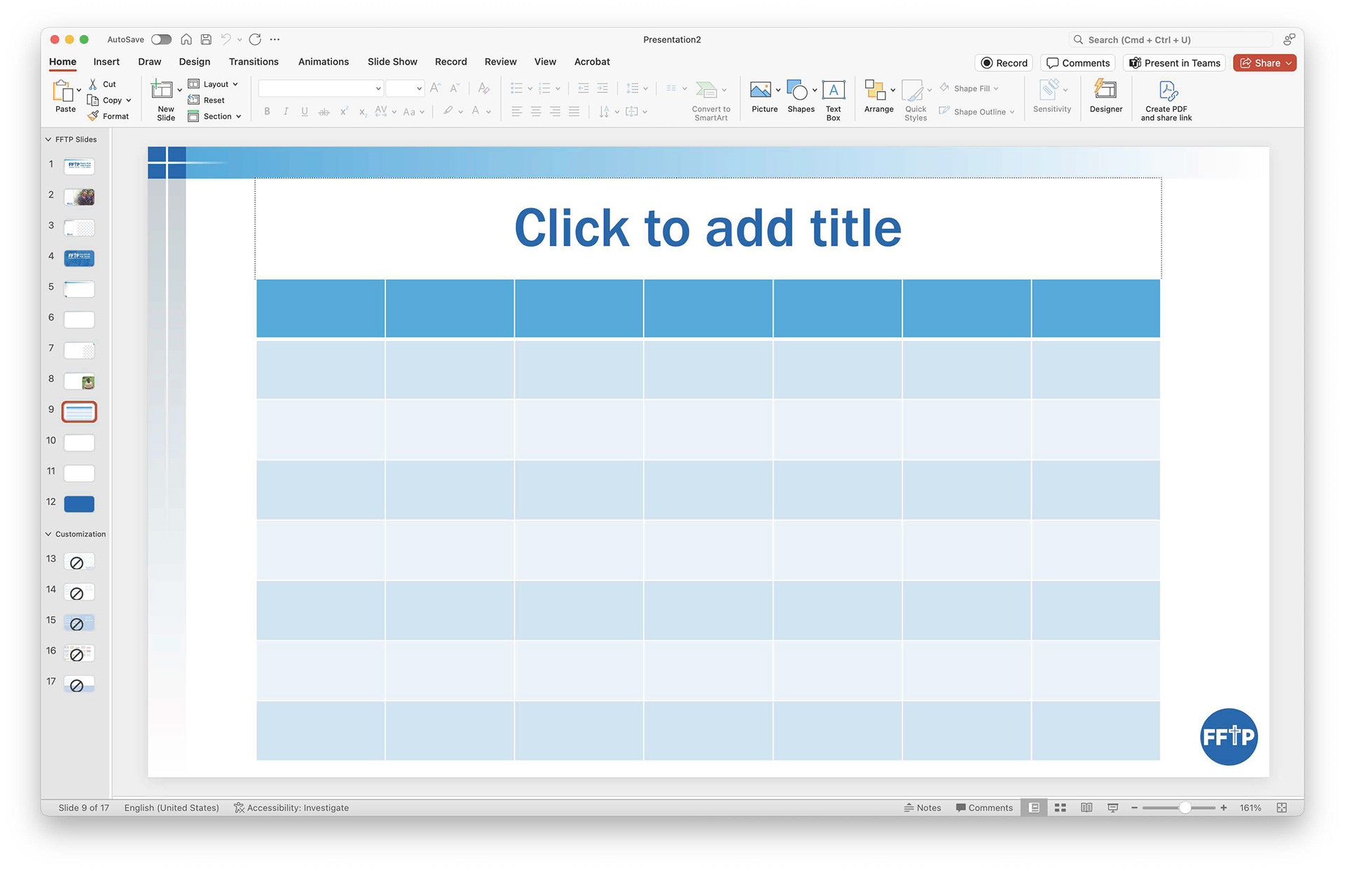1345x870 pixels.
Task: Open the Designer pane
Action: click(1105, 90)
